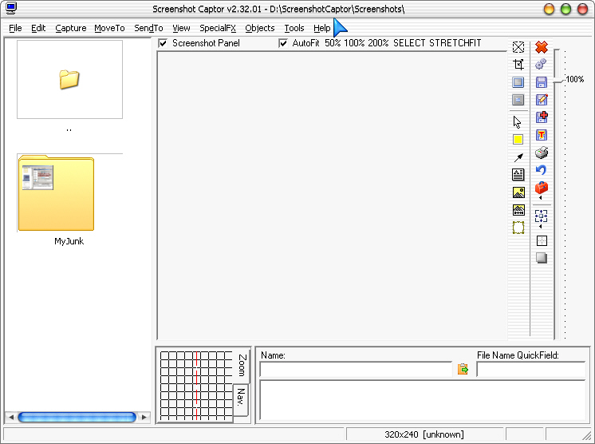
Task: Open the Capture menu
Action: point(70,28)
